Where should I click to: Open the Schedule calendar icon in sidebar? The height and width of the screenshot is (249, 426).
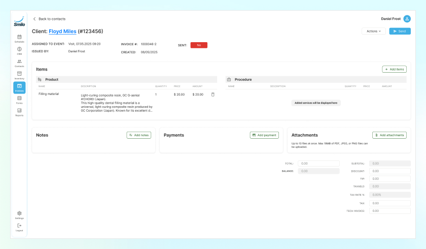tap(19, 37)
